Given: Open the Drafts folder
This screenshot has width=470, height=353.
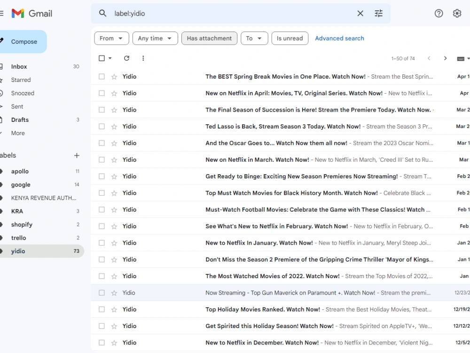Looking at the screenshot, I should click(x=20, y=120).
